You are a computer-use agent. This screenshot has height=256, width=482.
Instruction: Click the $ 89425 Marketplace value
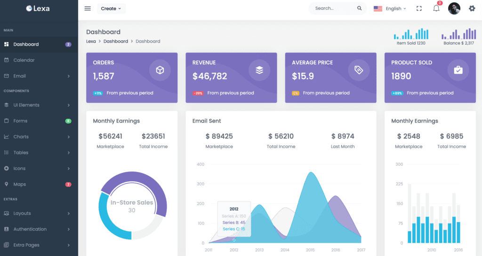(219, 136)
